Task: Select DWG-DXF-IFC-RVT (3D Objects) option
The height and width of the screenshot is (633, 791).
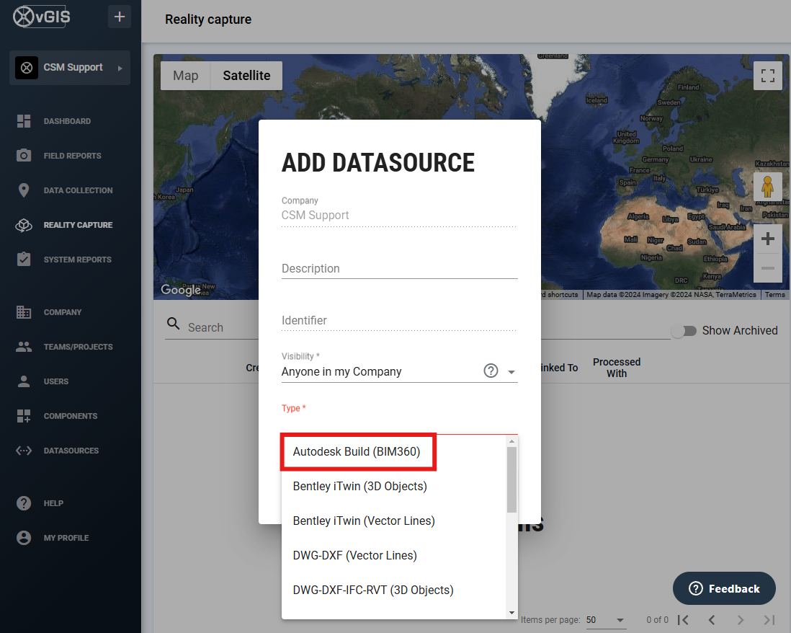Action: tap(393, 590)
